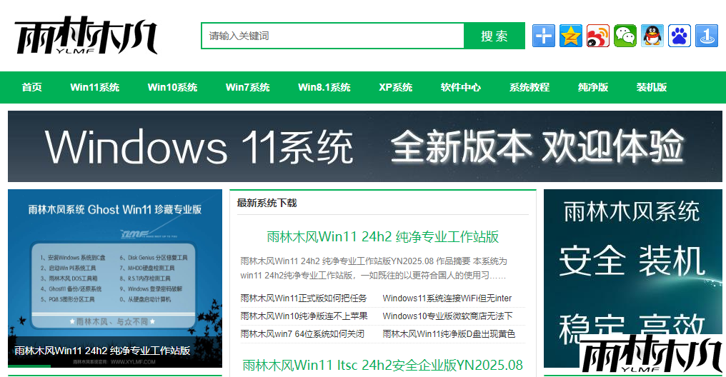Viewport: 726px width, 377px height.
Task: Click the Windows 11系统 wide banner
Action: 364,146
